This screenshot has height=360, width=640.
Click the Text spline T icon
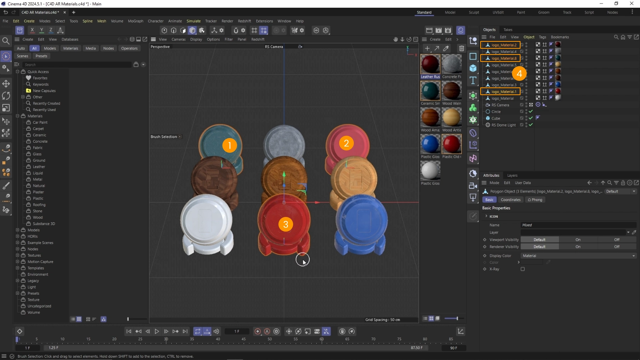click(x=473, y=80)
